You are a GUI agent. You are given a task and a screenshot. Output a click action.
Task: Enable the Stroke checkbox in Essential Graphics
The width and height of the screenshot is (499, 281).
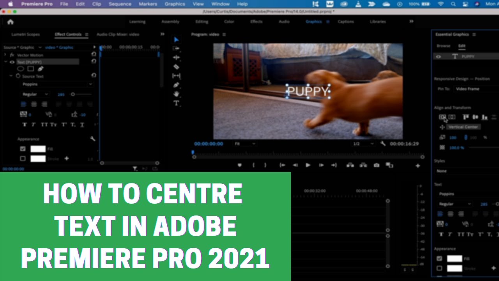(x=439, y=269)
